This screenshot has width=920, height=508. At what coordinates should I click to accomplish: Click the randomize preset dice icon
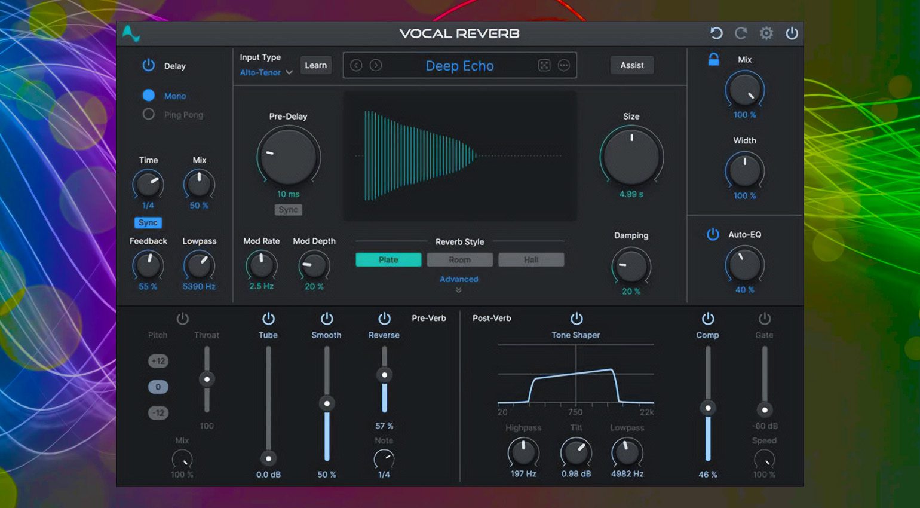(544, 65)
